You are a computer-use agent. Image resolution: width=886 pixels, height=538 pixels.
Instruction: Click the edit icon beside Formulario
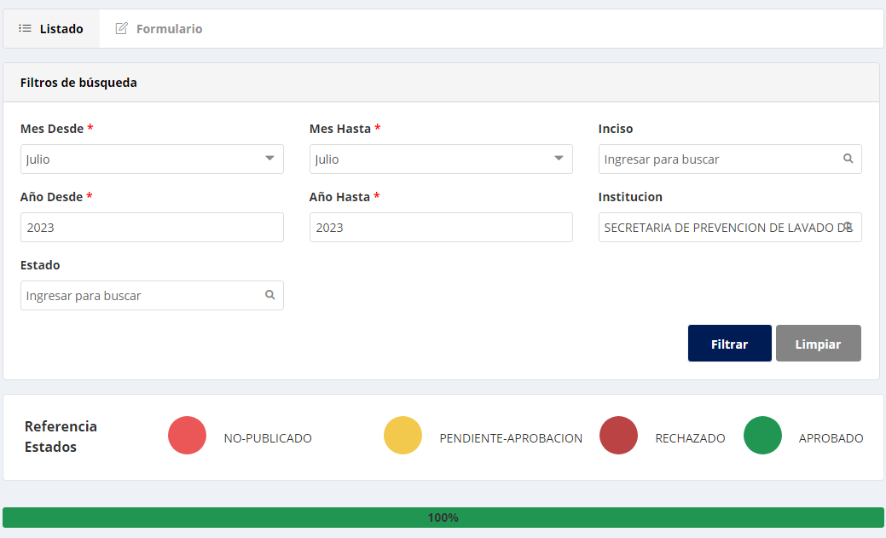121,28
